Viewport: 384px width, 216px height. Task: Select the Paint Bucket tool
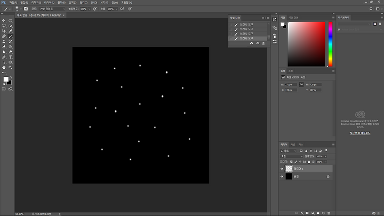[11, 47]
